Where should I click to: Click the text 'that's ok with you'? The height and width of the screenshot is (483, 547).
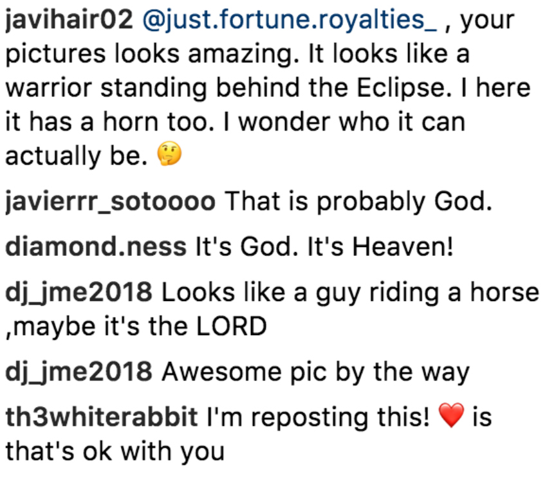click(115, 451)
